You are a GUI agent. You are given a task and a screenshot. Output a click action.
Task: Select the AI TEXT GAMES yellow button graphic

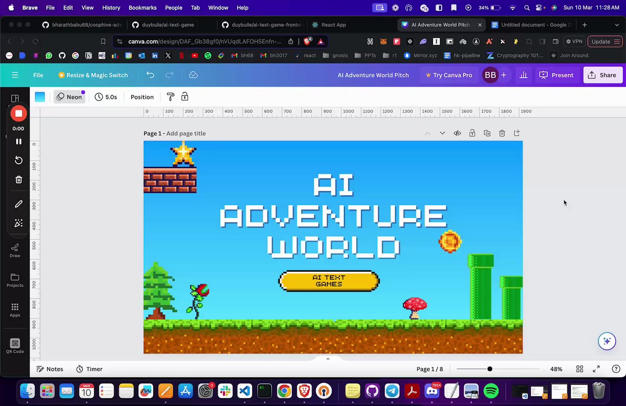(x=329, y=281)
